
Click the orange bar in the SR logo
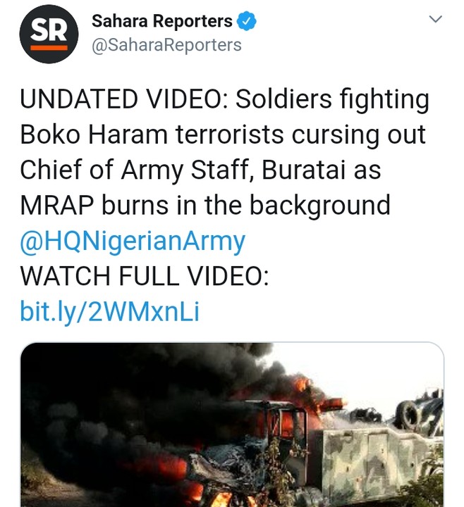click(48, 47)
